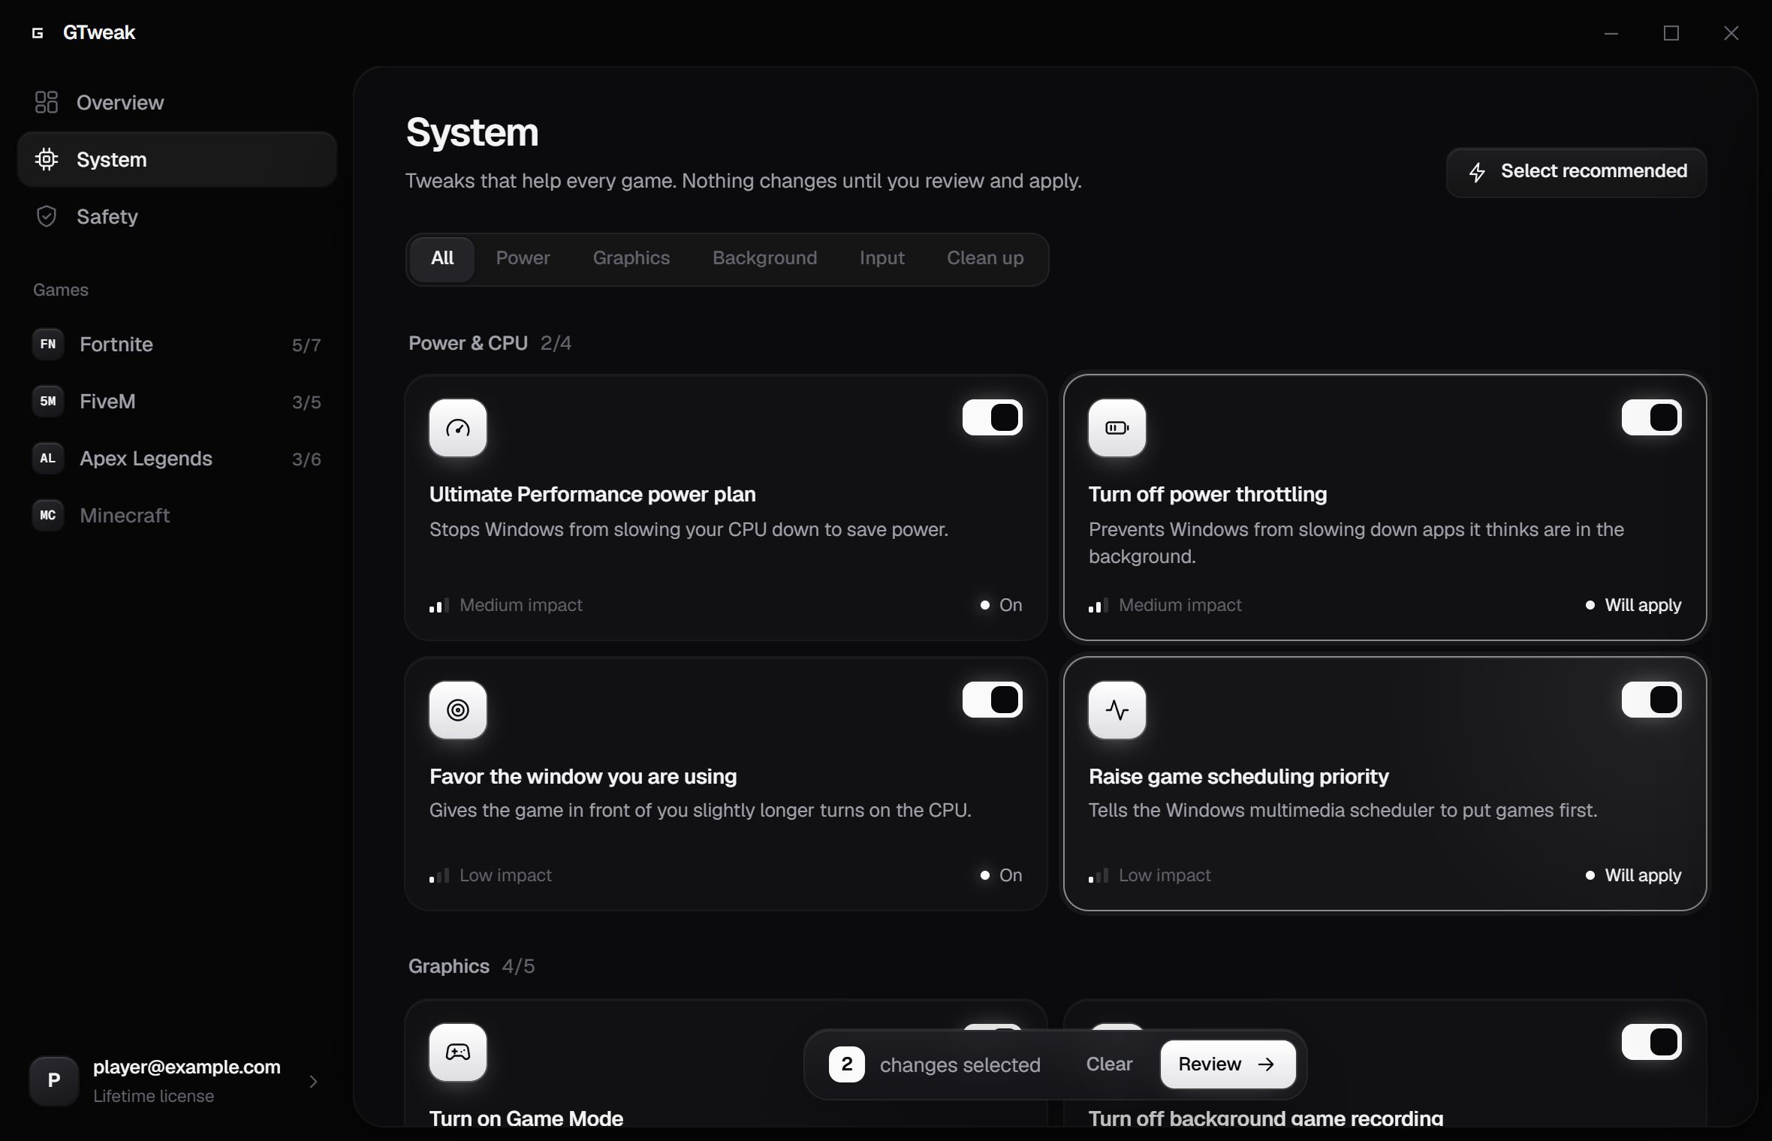Click the Overview grid icon in sidebar
Screen dimensions: 1772x1141
47,102
